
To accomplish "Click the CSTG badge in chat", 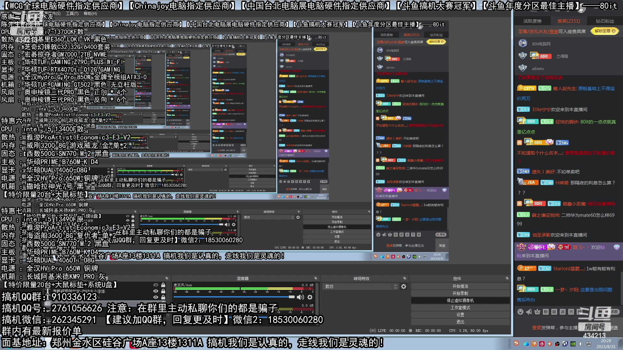I will click(526, 88).
